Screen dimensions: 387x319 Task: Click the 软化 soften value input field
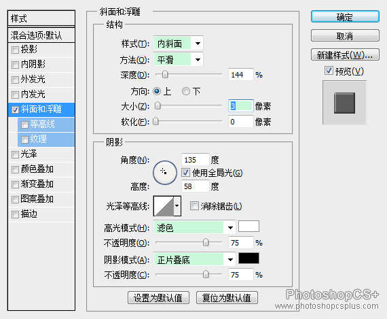point(240,122)
